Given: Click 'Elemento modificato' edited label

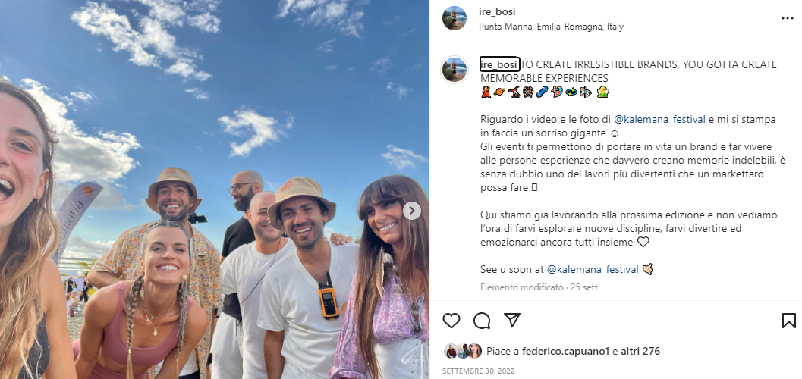Looking at the screenshot, I should 522,287.
